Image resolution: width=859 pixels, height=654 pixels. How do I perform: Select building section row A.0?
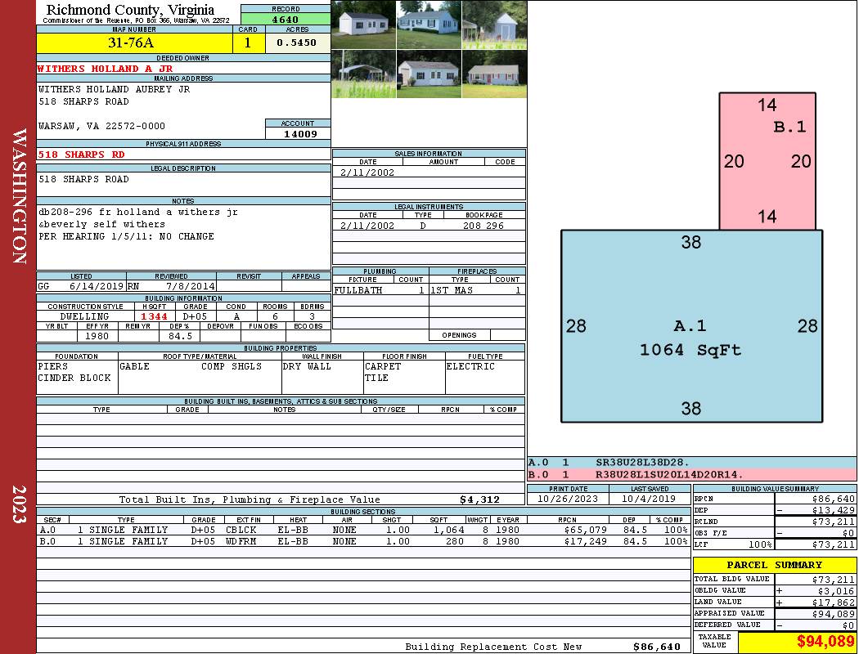click(x=364, y=530)
